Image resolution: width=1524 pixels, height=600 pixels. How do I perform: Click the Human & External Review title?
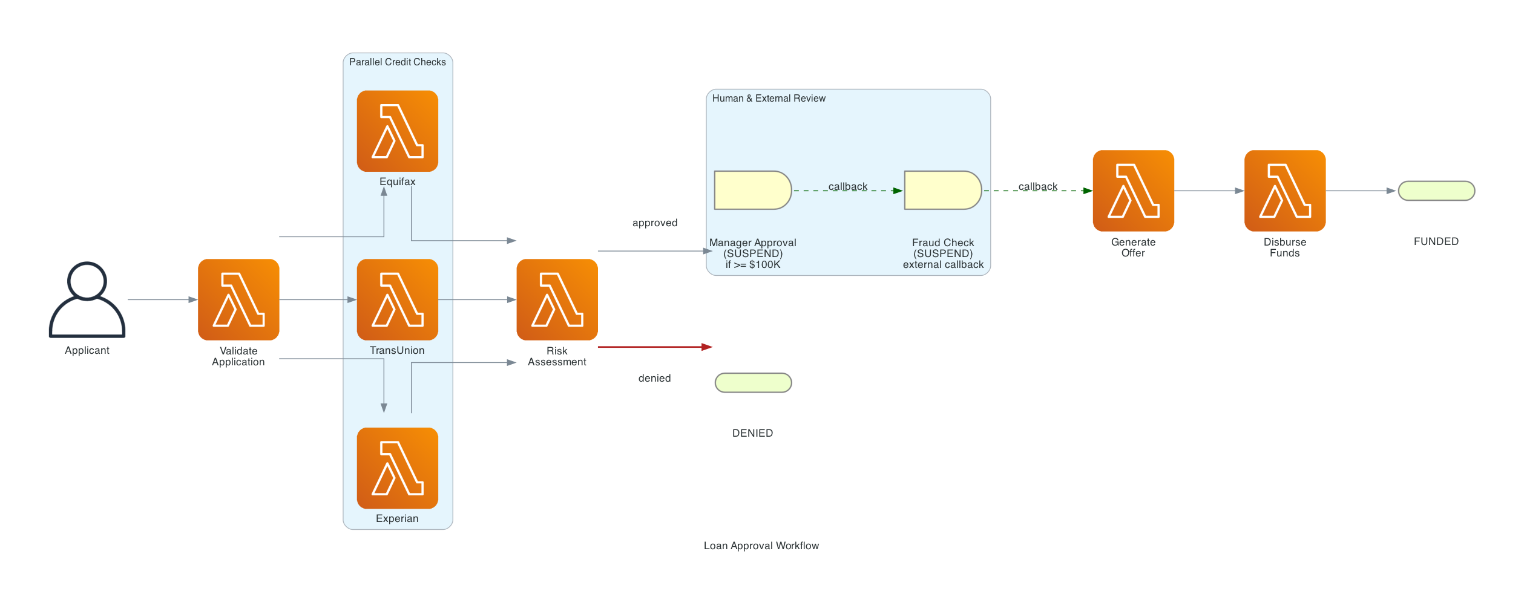pos(768,99)
